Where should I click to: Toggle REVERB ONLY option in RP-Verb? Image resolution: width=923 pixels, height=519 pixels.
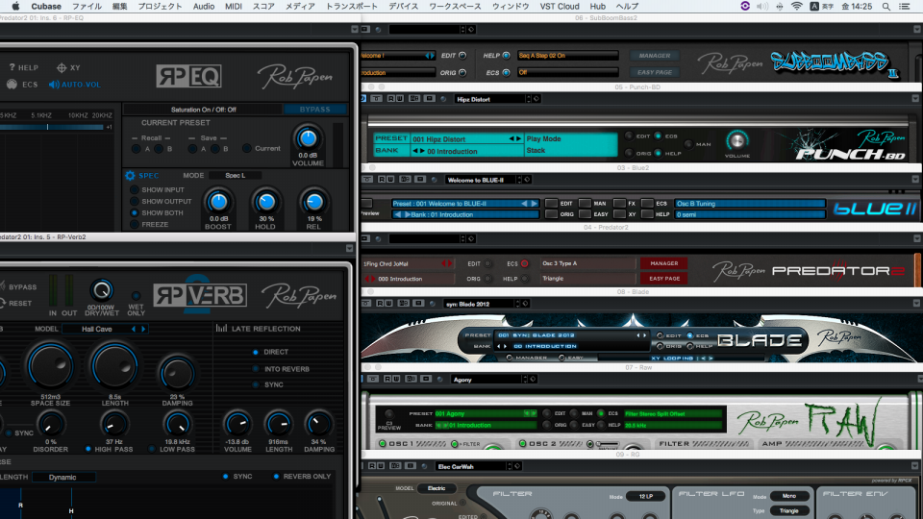click(276, 476)
